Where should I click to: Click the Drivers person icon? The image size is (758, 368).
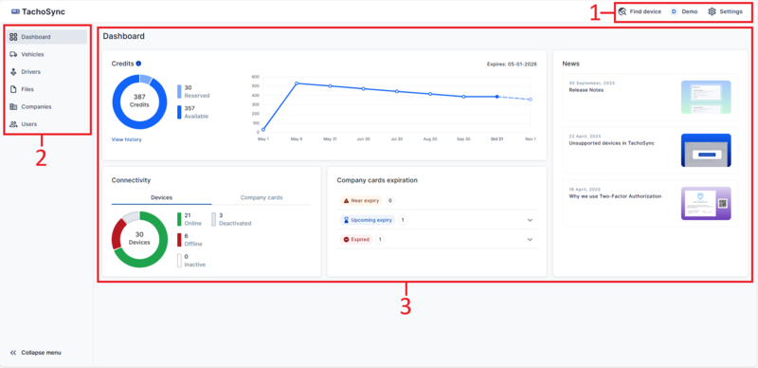(x=13, y=72)
